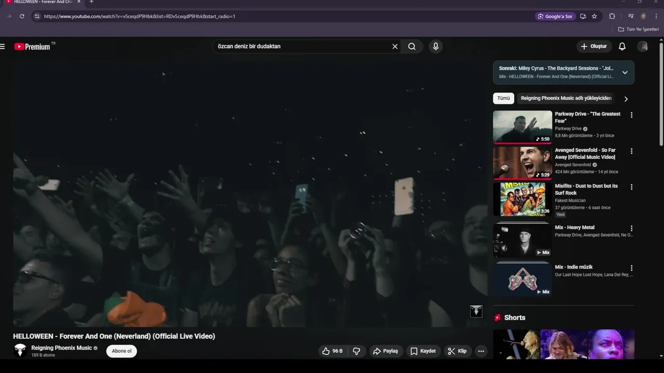Open the notifications bell

point(622,47)
